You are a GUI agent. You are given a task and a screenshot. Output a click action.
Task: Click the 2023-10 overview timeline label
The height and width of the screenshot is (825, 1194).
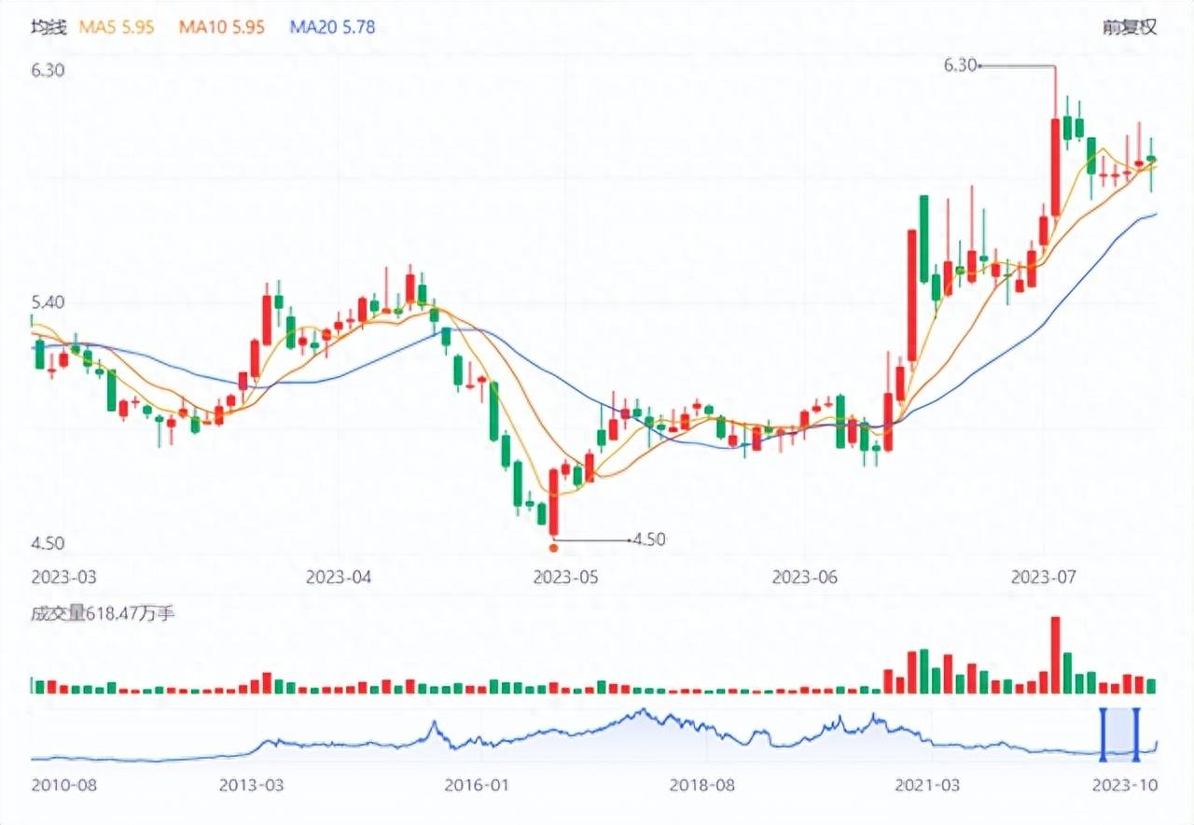(1125, 784)
